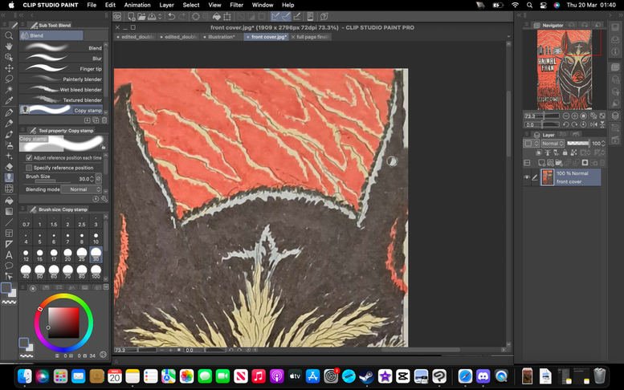The image size is (624, 390).
Task: Pick brush size 50 preset
Action: coord(40,271)
